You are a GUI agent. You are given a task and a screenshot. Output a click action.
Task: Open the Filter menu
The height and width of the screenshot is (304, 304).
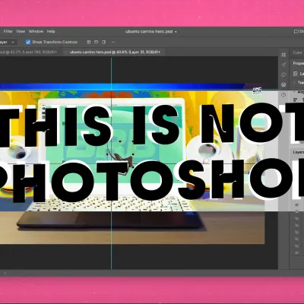(x=8, y=31)
